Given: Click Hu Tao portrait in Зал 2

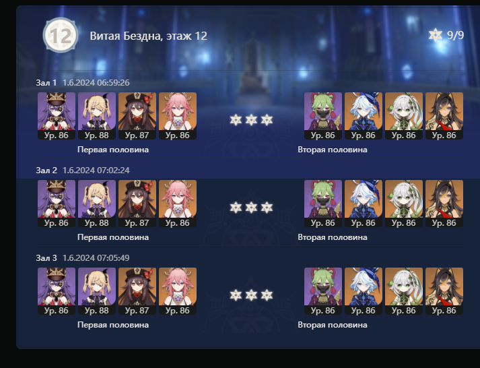Looking at the screenshot, I should pos(137,204).
